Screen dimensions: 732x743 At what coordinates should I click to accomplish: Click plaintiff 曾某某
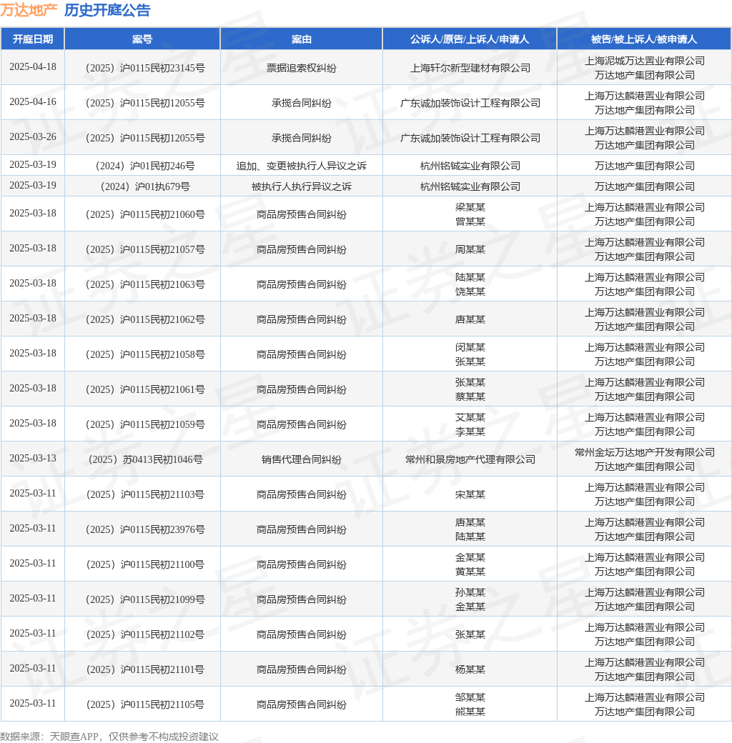[470, 221]
